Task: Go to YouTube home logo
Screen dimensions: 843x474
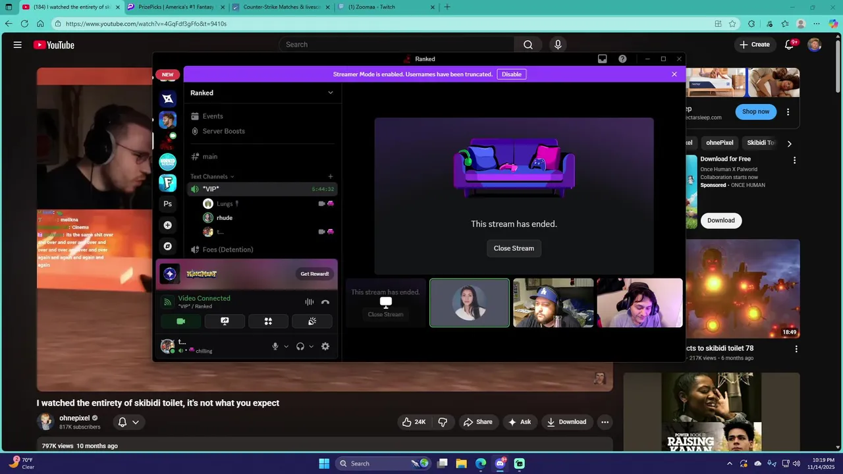Action: [x=54, y=45]
